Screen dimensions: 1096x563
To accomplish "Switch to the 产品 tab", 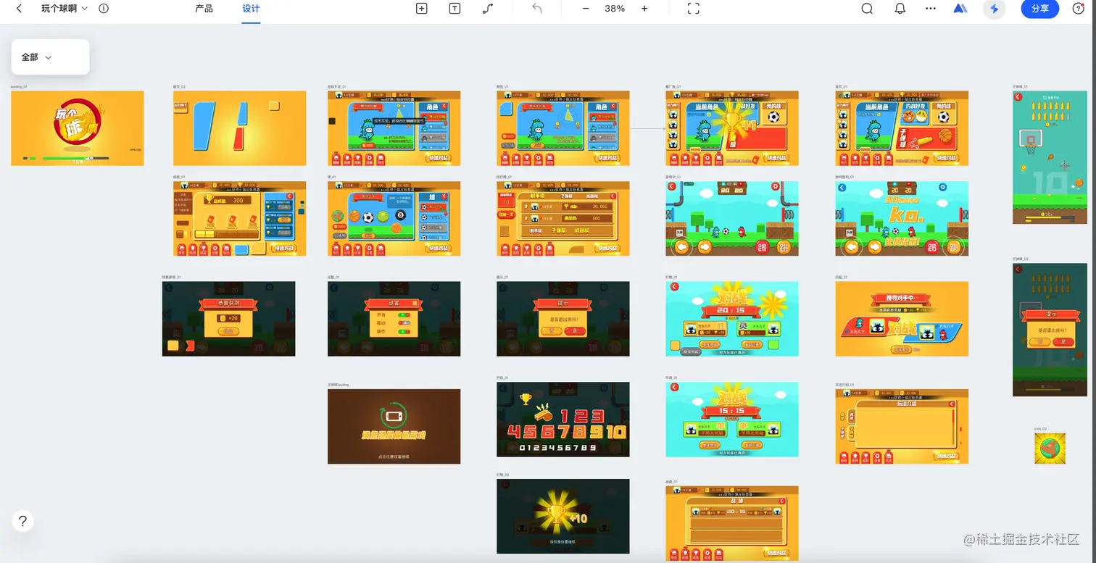I will coord(204,9).
